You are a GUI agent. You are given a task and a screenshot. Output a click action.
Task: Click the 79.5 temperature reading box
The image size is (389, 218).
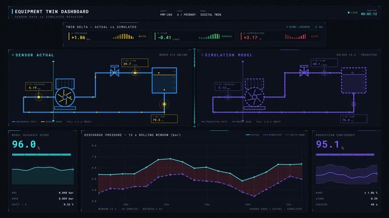pos(164,119)
